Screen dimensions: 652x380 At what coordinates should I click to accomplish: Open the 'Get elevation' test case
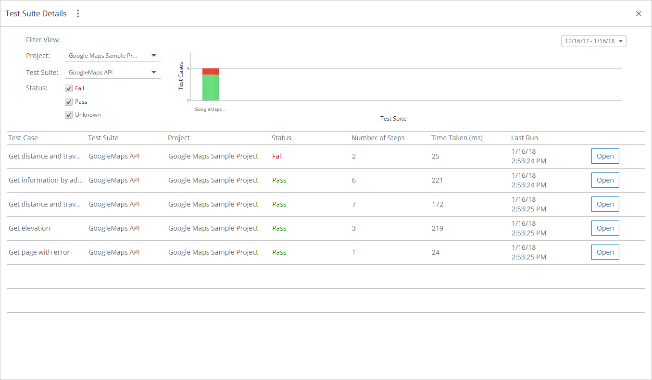coord(605,228)
